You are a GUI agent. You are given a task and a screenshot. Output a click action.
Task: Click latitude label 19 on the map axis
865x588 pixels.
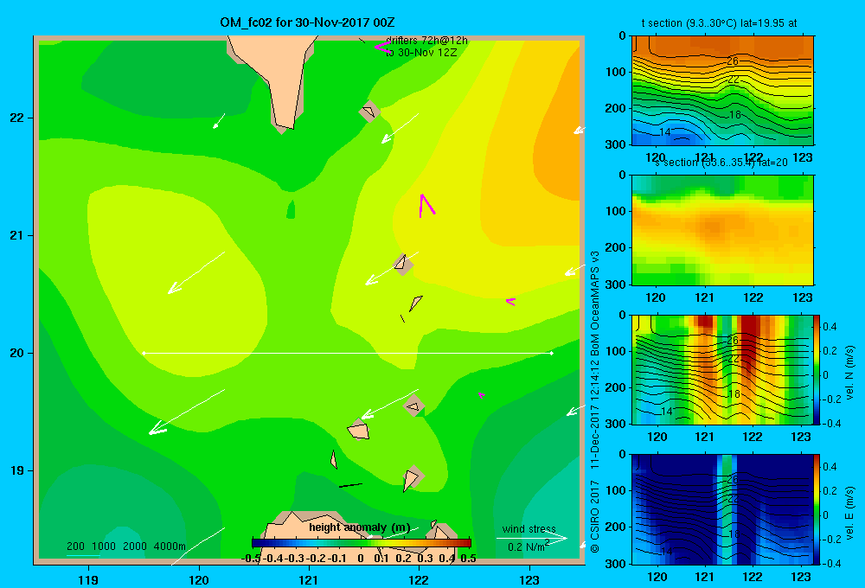(17, 470)
